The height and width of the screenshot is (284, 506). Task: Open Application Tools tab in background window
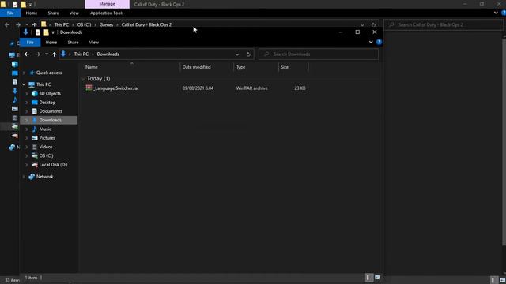tap(107, 13)
